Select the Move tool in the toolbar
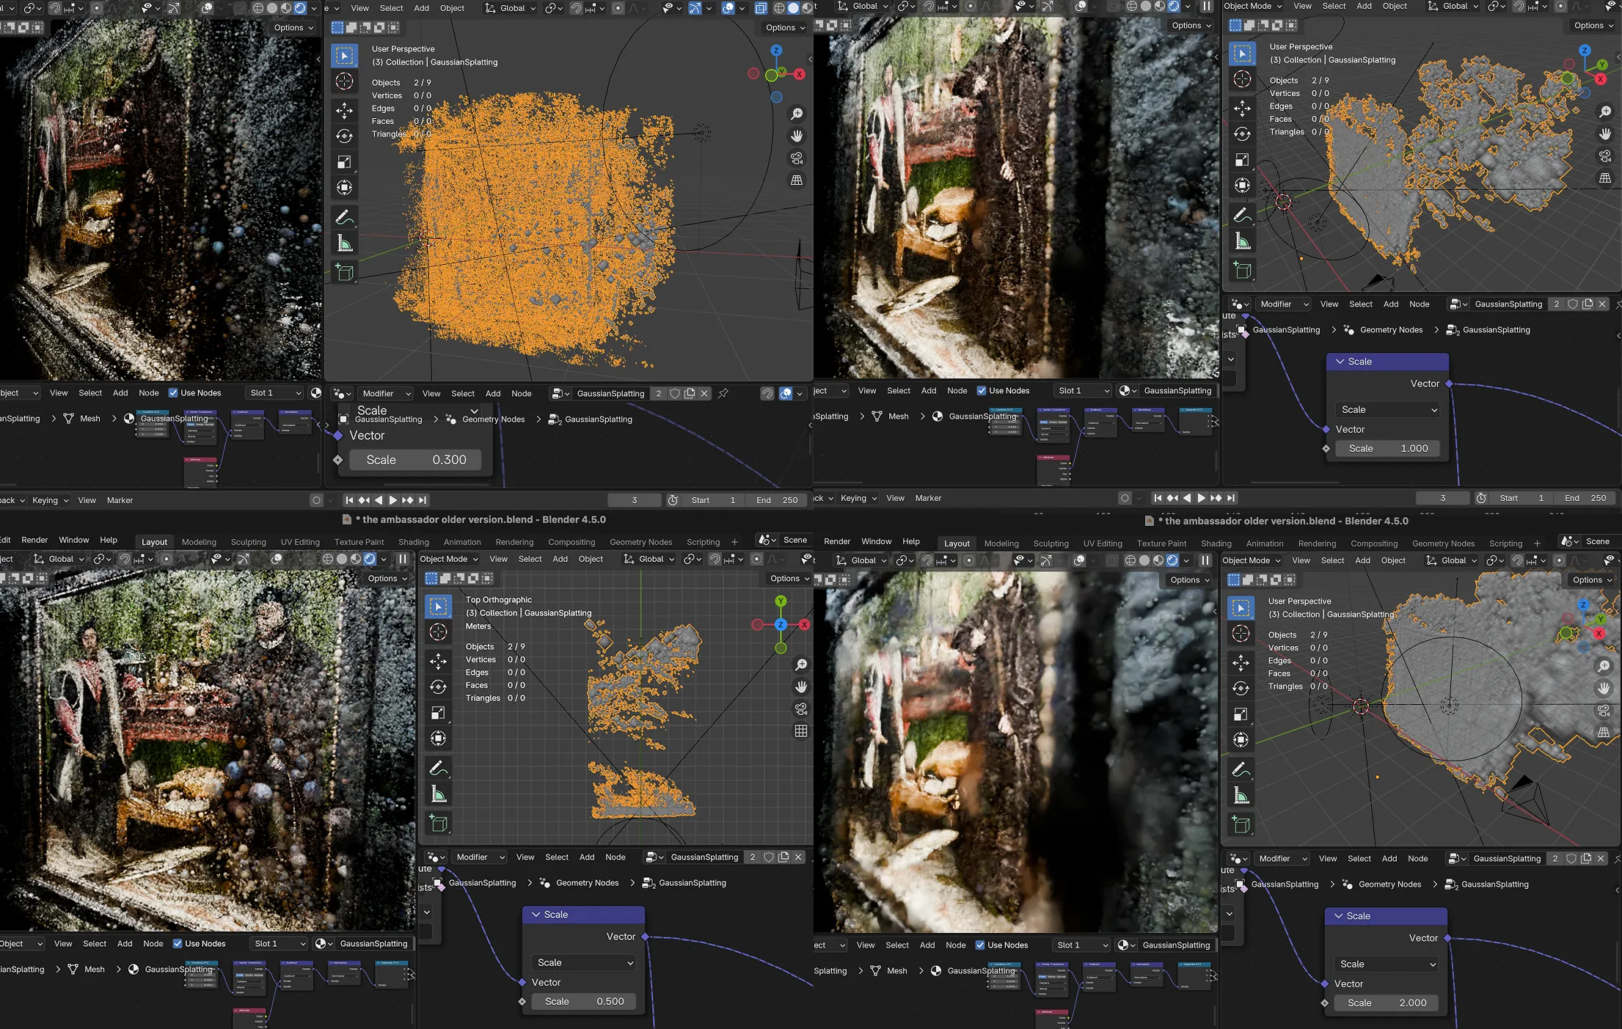 (344, 110)
